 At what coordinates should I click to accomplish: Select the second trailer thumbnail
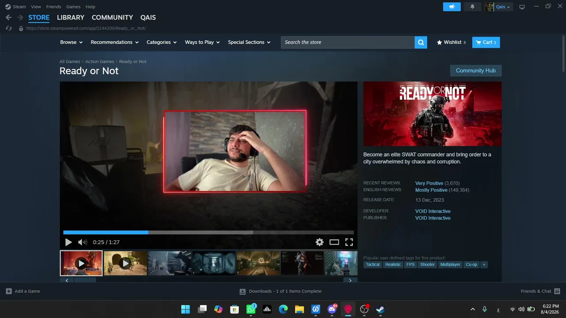click(125, 263)
